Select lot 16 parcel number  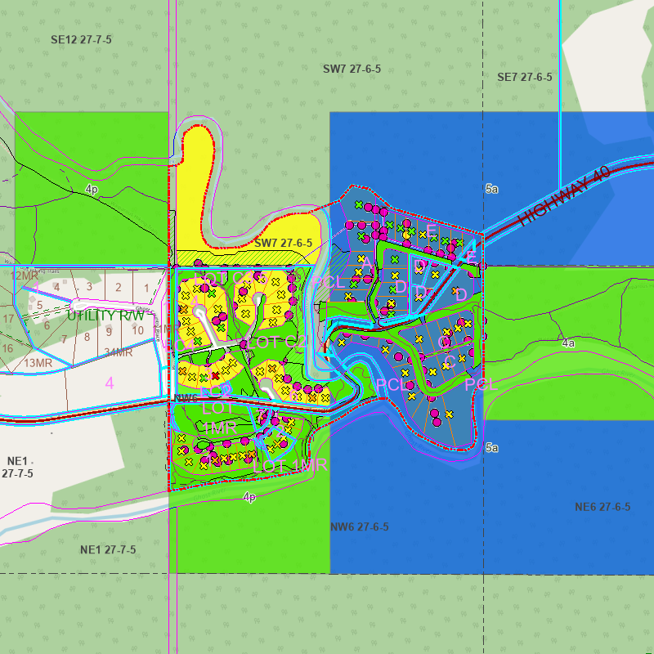(8, 348)
